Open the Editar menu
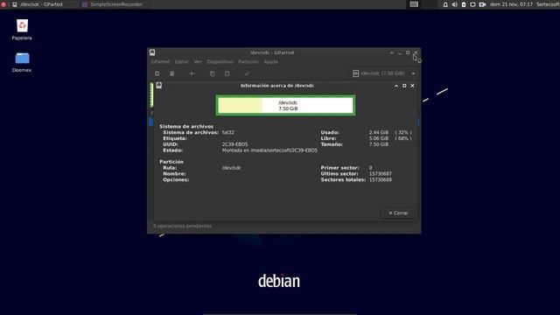560x315 pixels. pyautogui.click(x=181, y=61)
